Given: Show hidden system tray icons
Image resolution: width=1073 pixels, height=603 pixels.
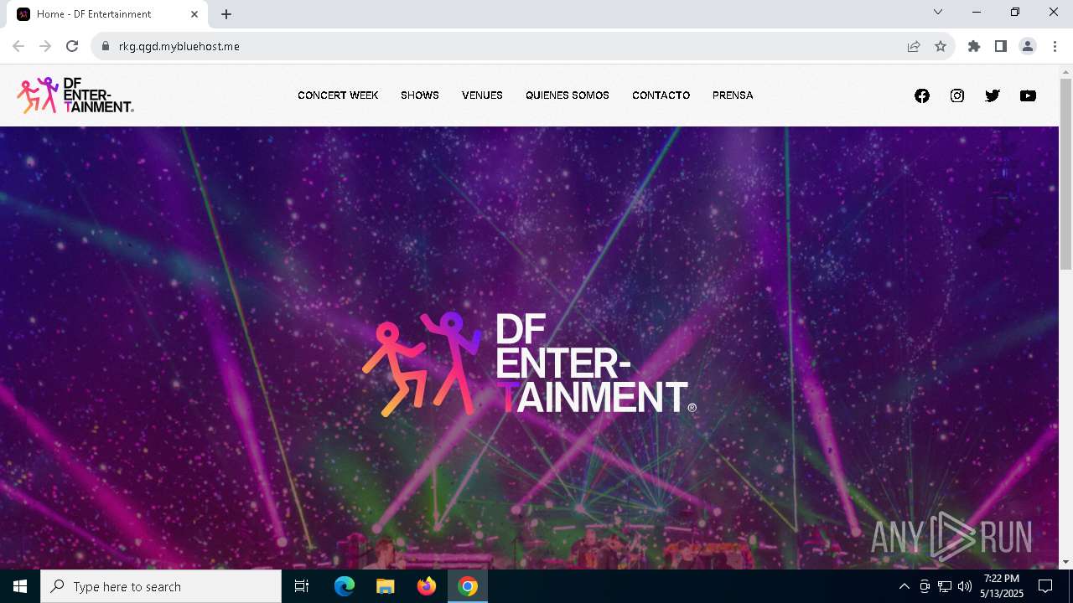Looking at the screenshot, I should [904, 586].
